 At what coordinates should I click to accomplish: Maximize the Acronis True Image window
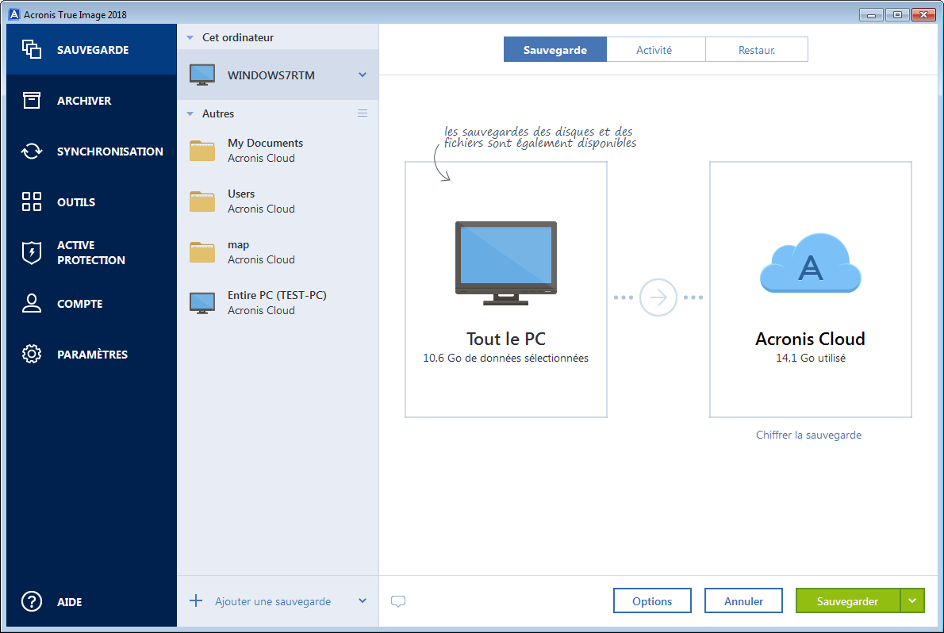point(898,14)
